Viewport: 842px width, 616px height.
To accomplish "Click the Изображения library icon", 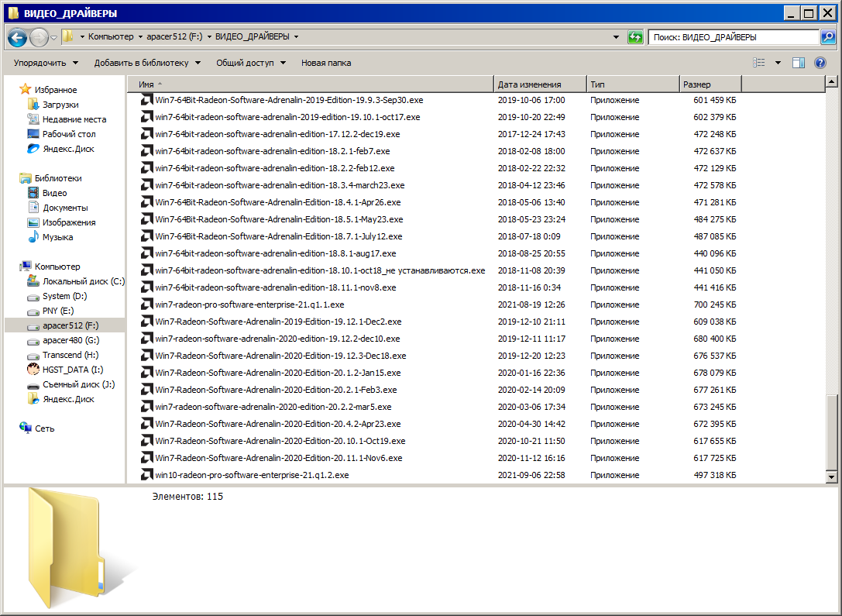I will tap(33, 222).
